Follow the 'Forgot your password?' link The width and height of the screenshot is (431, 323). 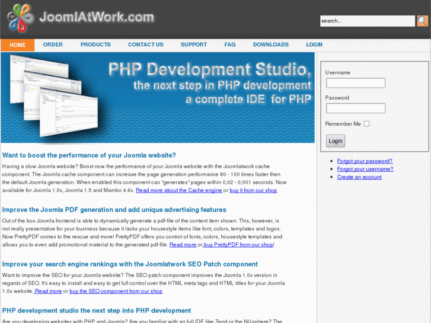point(365,161)
